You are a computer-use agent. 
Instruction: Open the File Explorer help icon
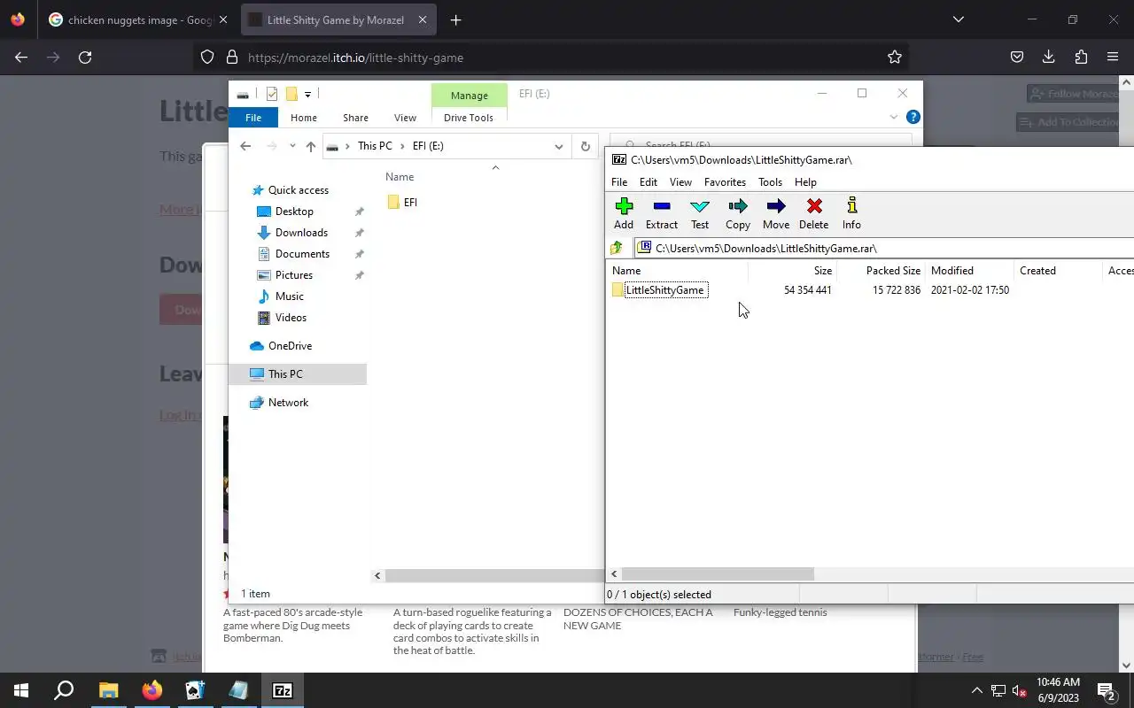point(913,117)
